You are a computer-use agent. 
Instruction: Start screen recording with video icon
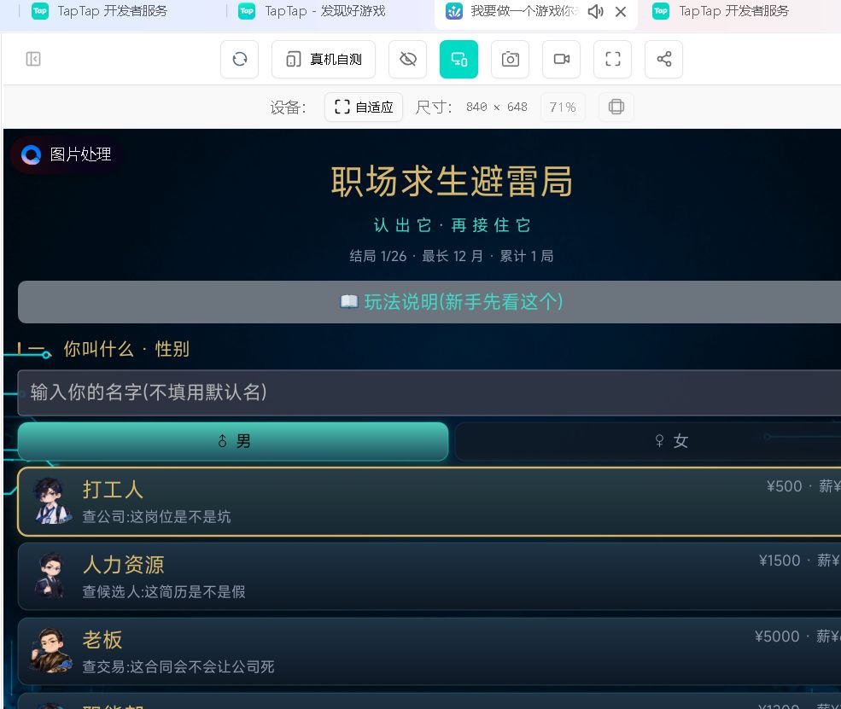(x=562, y=59)
